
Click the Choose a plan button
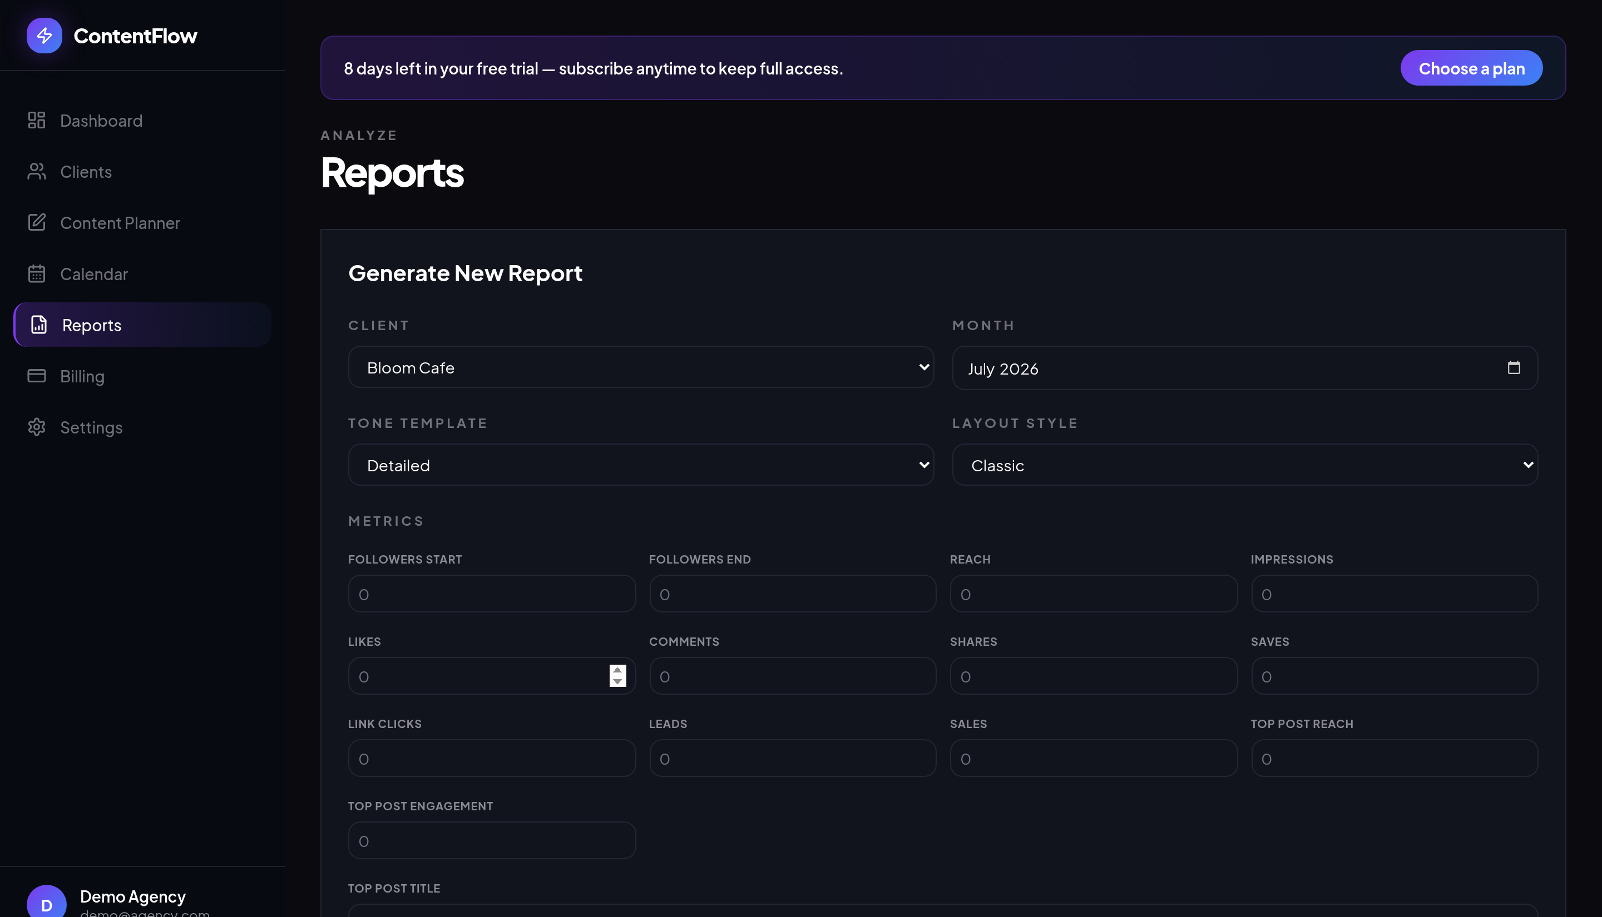1471,68
